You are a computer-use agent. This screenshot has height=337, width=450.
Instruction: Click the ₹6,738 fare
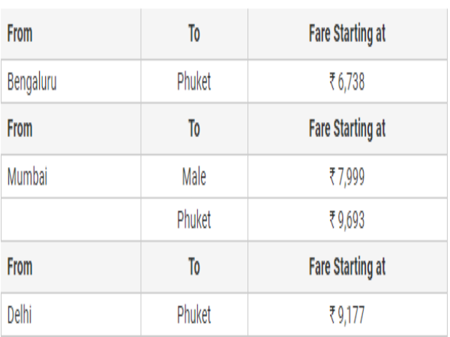click(x=347, y=82)
